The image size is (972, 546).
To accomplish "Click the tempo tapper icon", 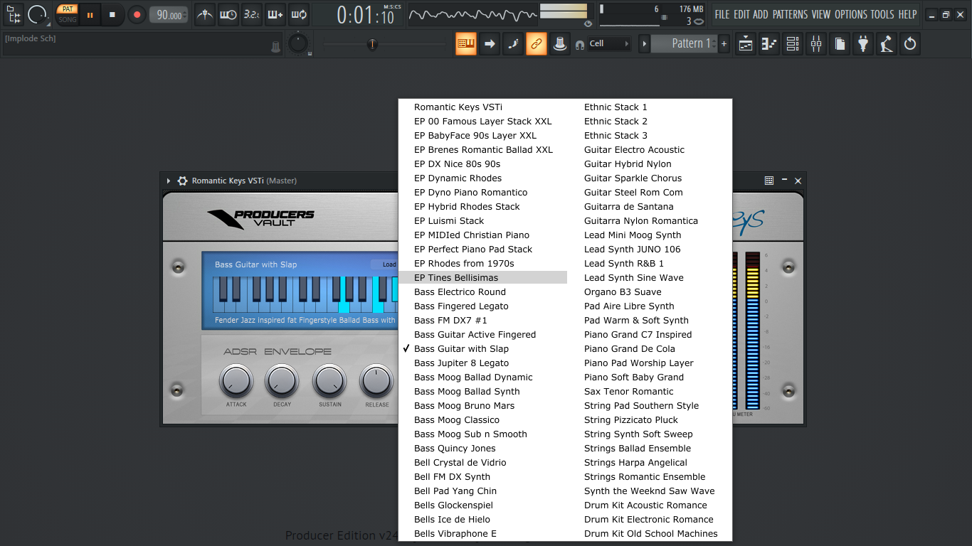I will point(887,43).
